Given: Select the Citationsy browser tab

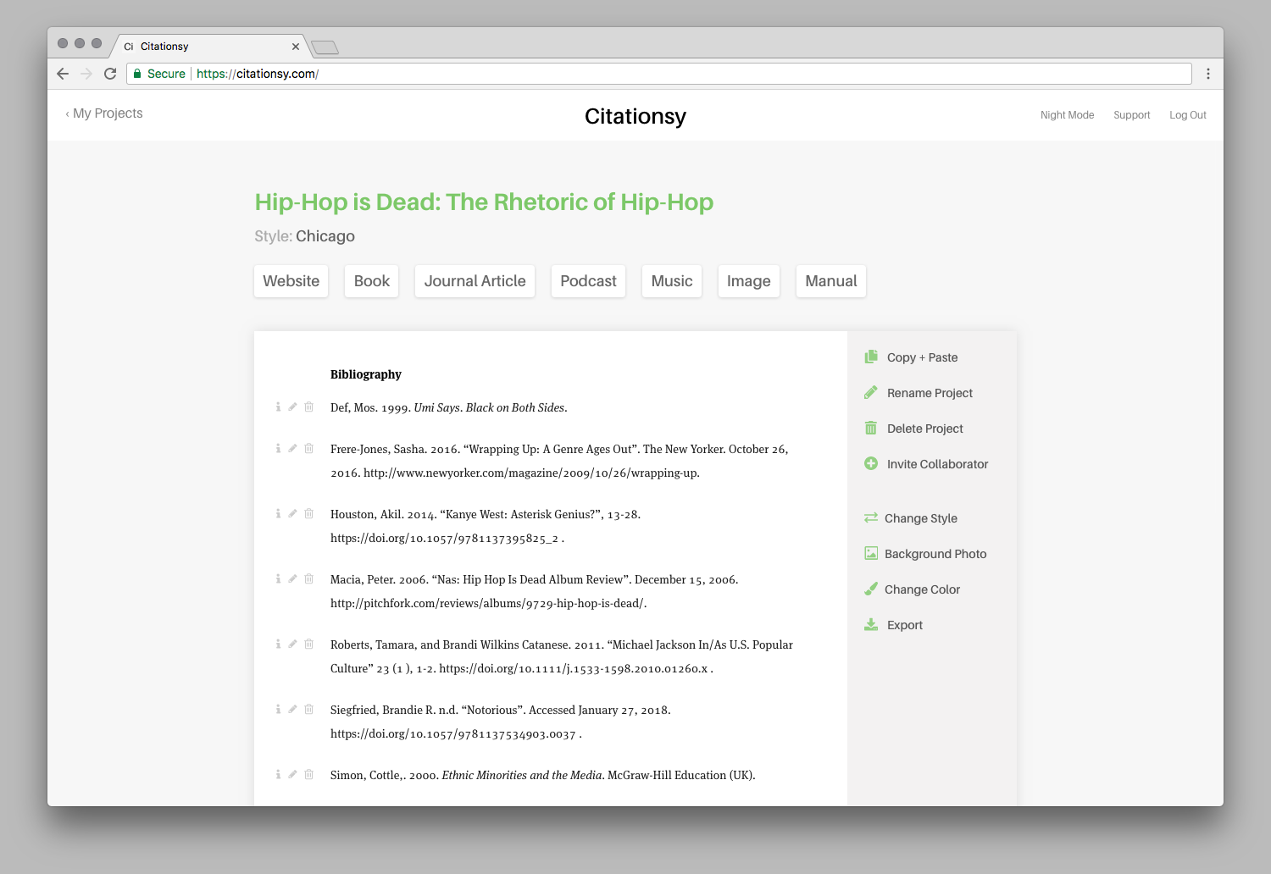Looking at the screenshot, I should tap(203, 47).
